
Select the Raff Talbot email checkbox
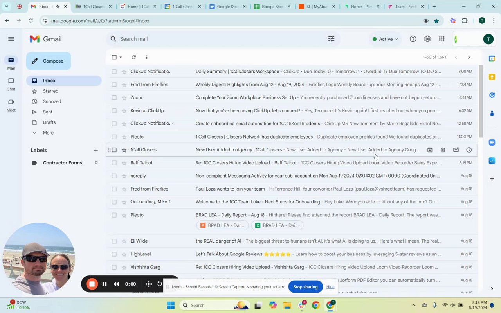(114, 163)
